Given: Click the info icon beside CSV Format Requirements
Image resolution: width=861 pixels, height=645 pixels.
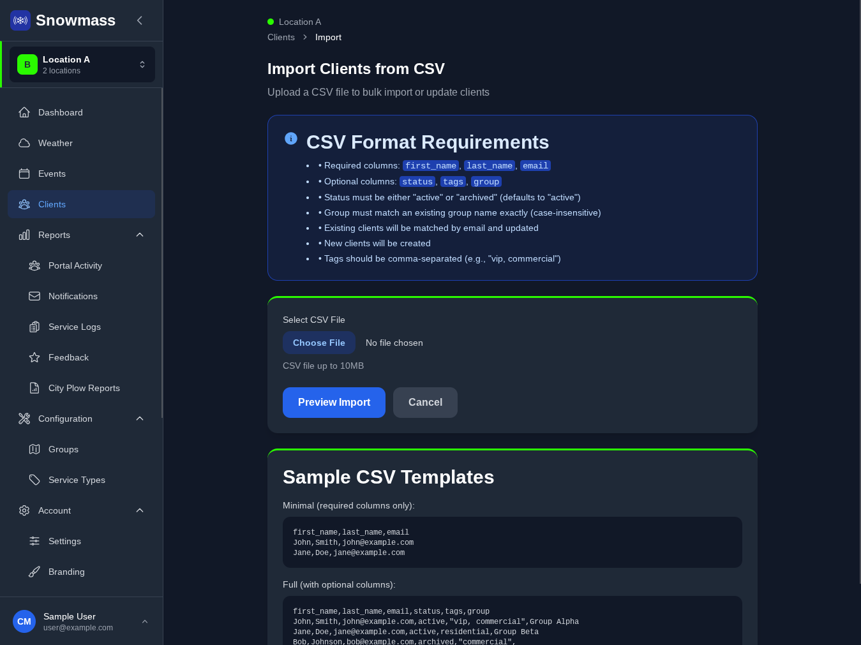Looking at the screenshot, I should (291, 138).
